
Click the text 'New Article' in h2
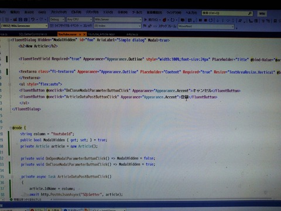[37, 46]
